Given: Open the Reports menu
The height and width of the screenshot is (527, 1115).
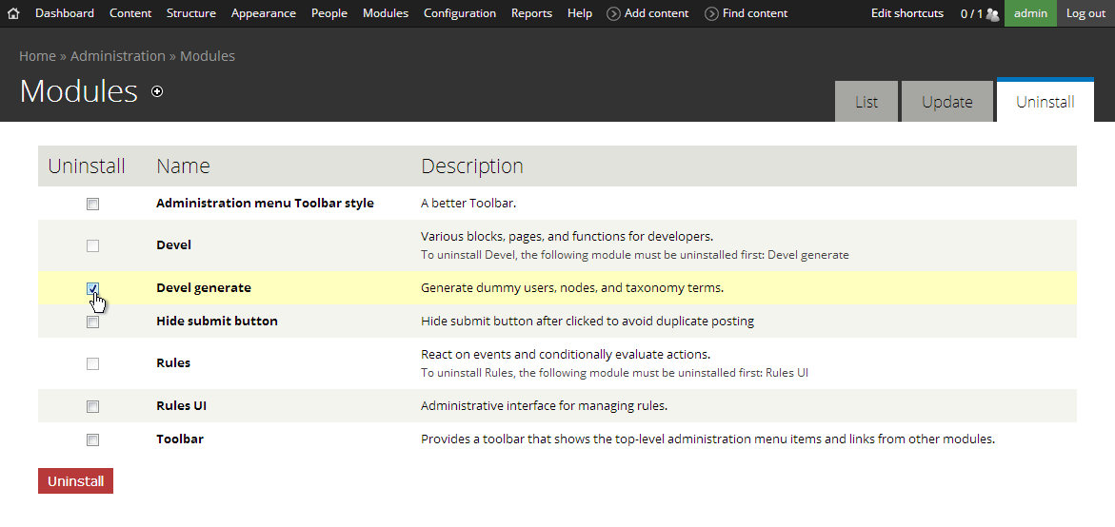Looking at the screenshot, I should pyautogui.click(x=531, y=13).
